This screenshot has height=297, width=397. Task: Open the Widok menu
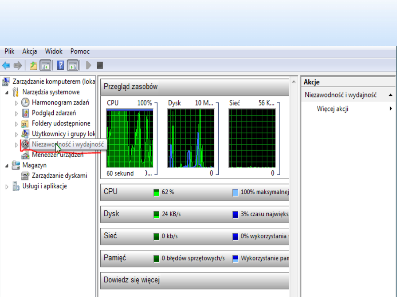coord(54,51)
